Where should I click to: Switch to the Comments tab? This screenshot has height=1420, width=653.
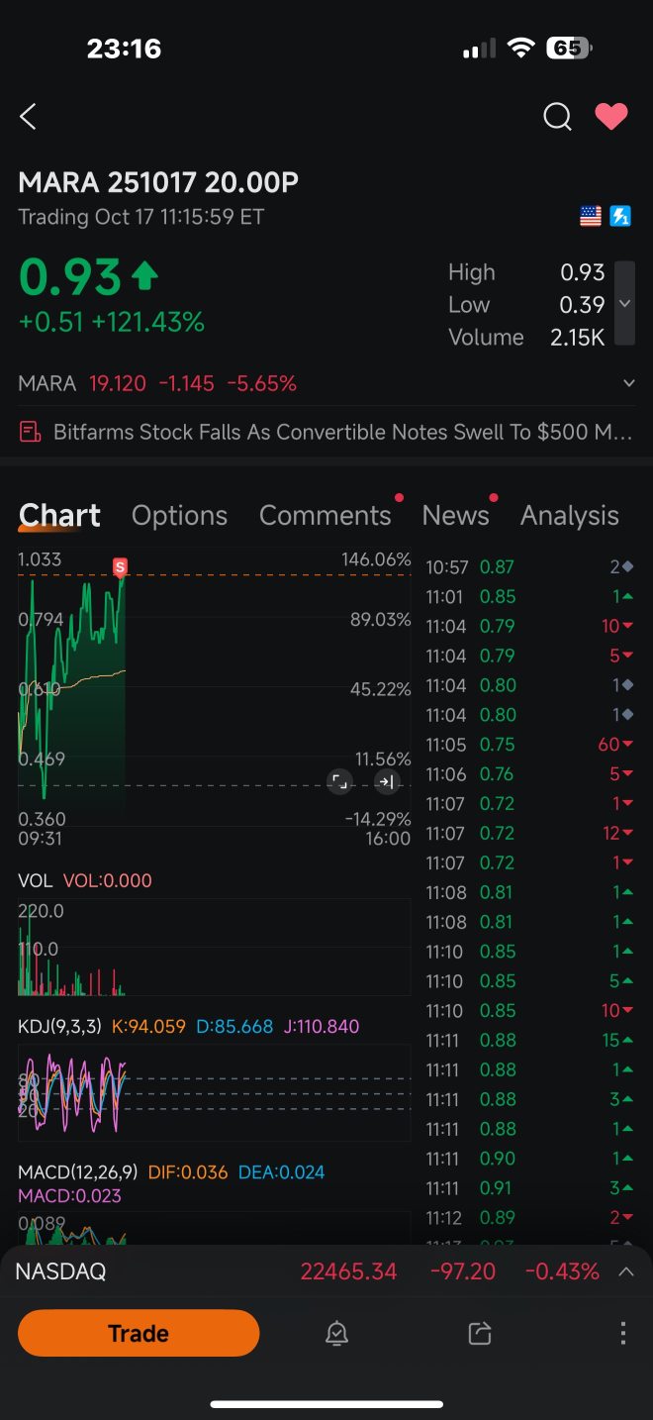click(325, 515)
